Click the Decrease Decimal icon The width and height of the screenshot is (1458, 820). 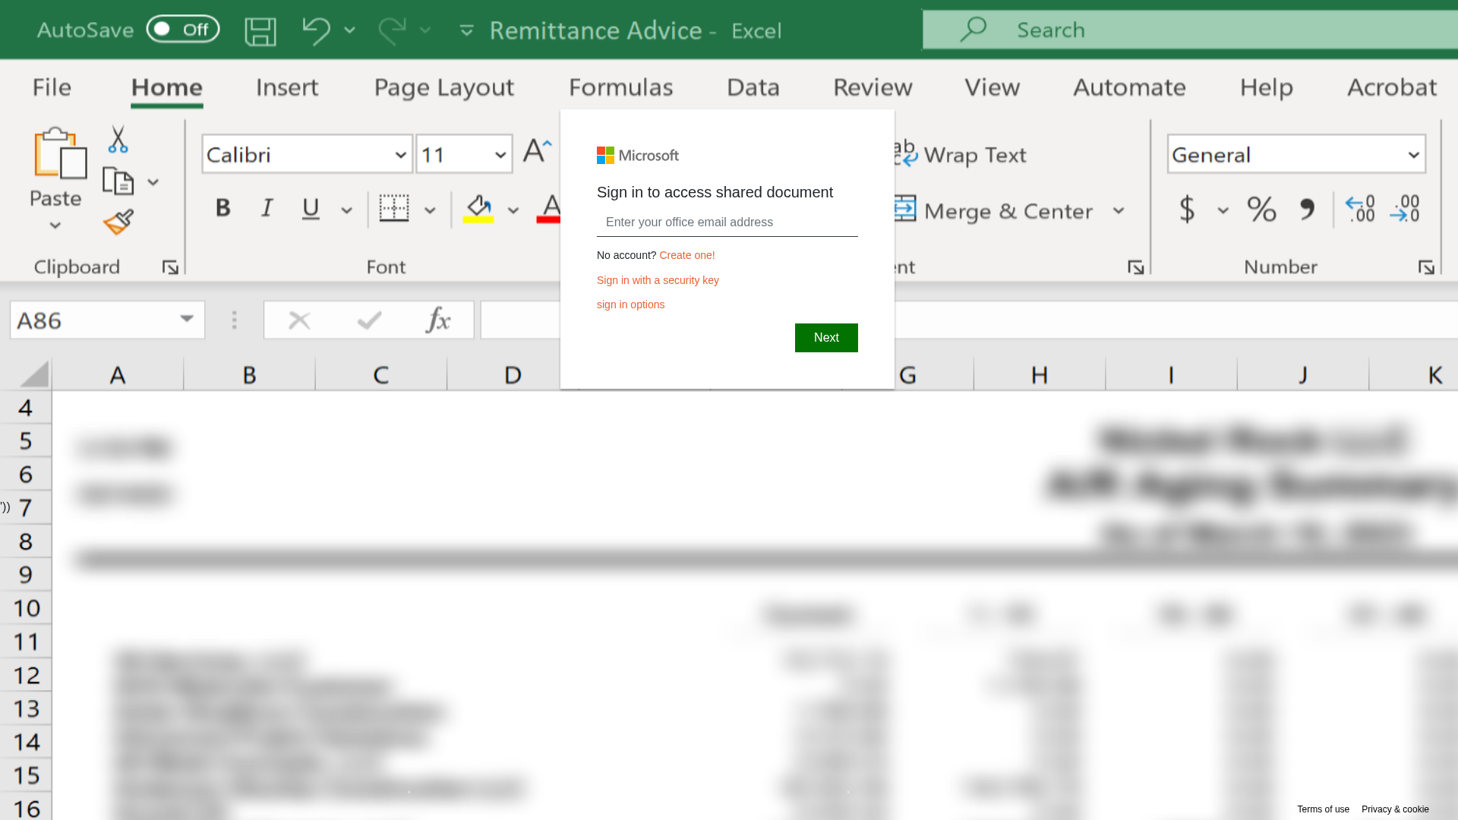(1405, 209)
